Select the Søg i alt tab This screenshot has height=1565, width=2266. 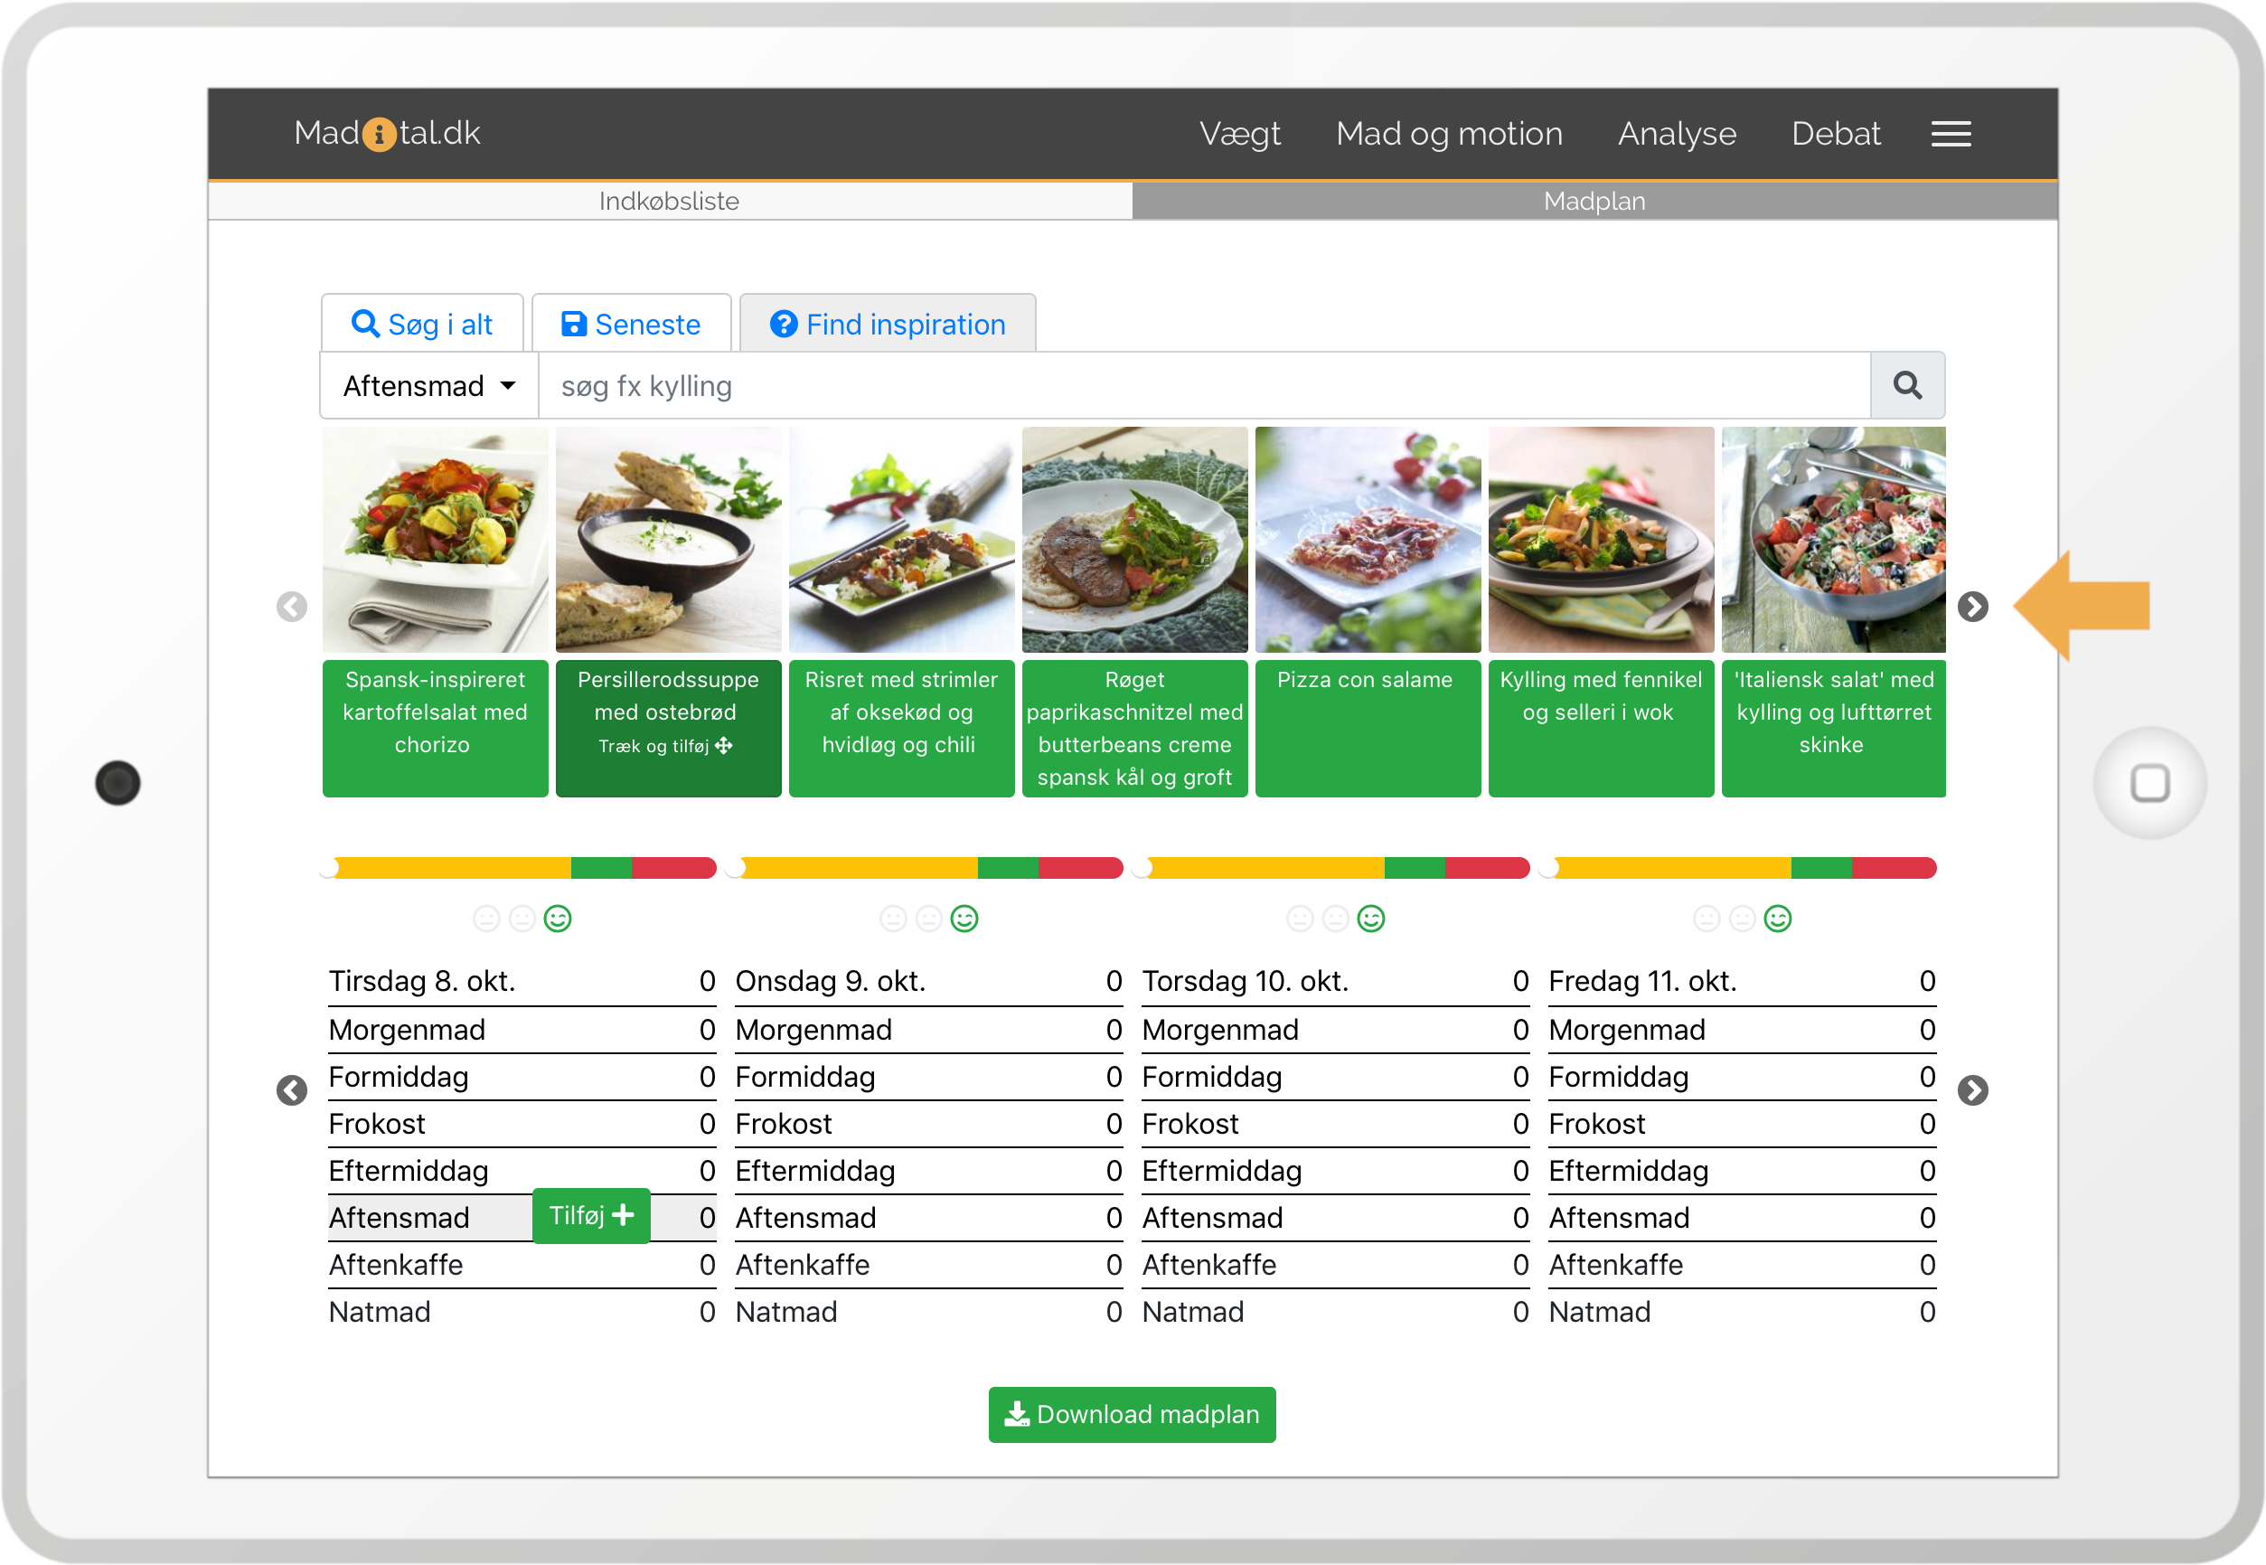[x=422, y=324]
